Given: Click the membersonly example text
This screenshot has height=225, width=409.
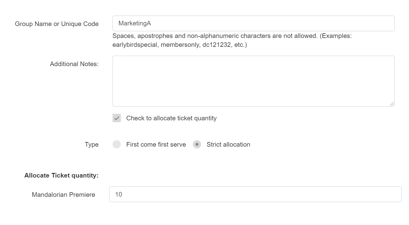Looking at the screenshot, I should 180,45.
